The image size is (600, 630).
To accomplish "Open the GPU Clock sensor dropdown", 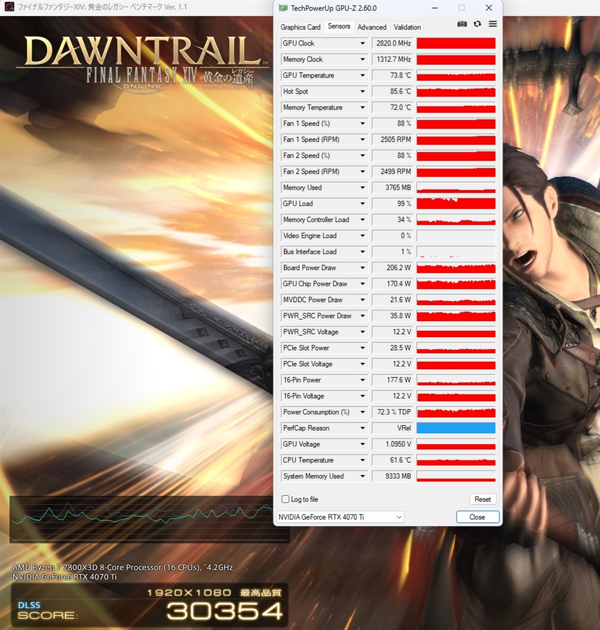I will point(362,44).
